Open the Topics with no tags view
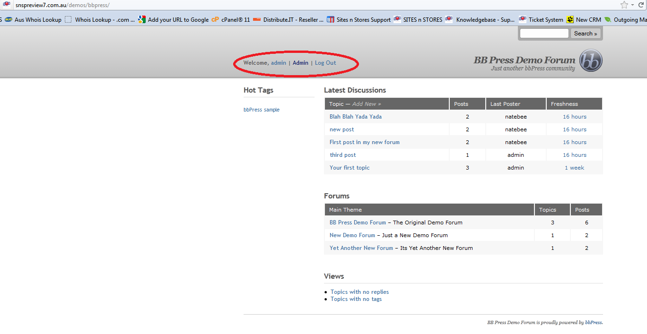Screen dimensions: 647x334 356,299
